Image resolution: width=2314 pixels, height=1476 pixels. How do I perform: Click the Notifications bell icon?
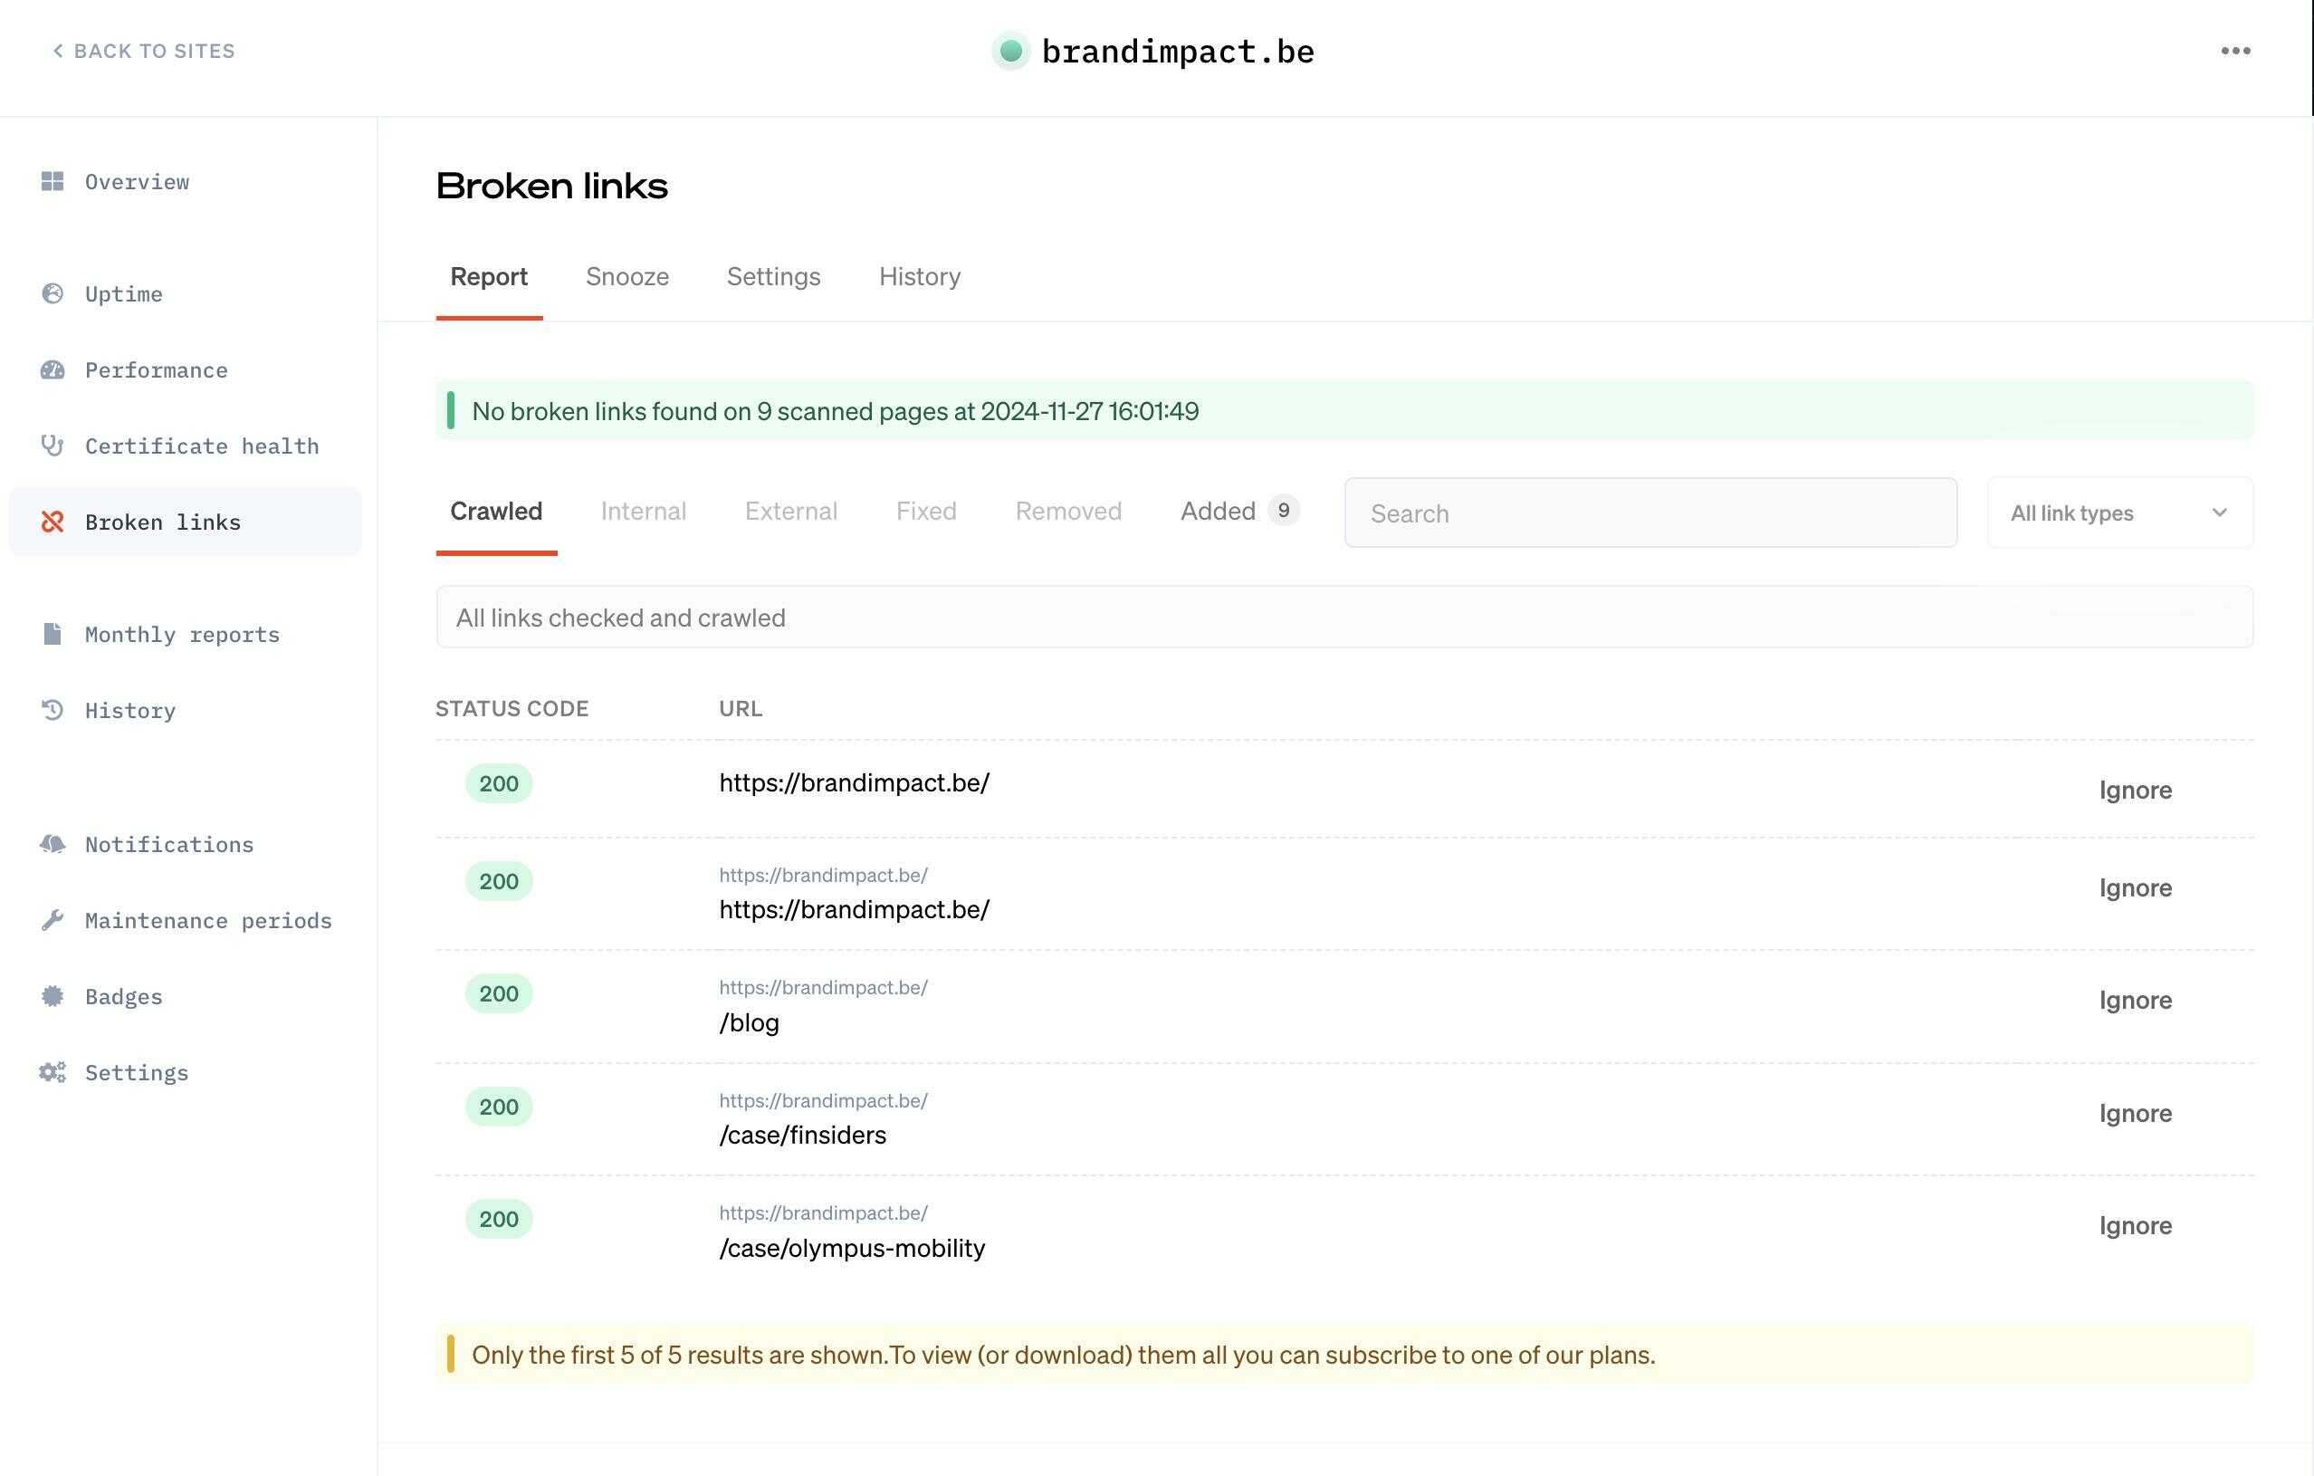pyautogui.click(x=52, y=844)
